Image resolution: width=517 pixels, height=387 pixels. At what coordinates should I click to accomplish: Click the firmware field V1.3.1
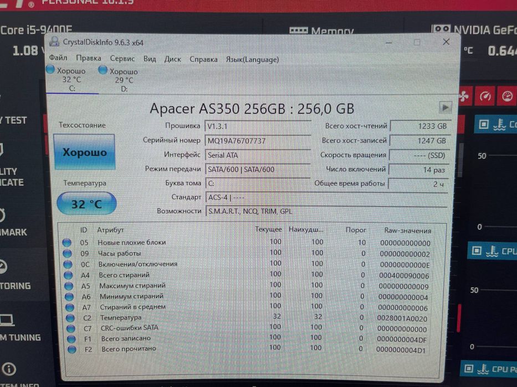click(x=258, y=127)
